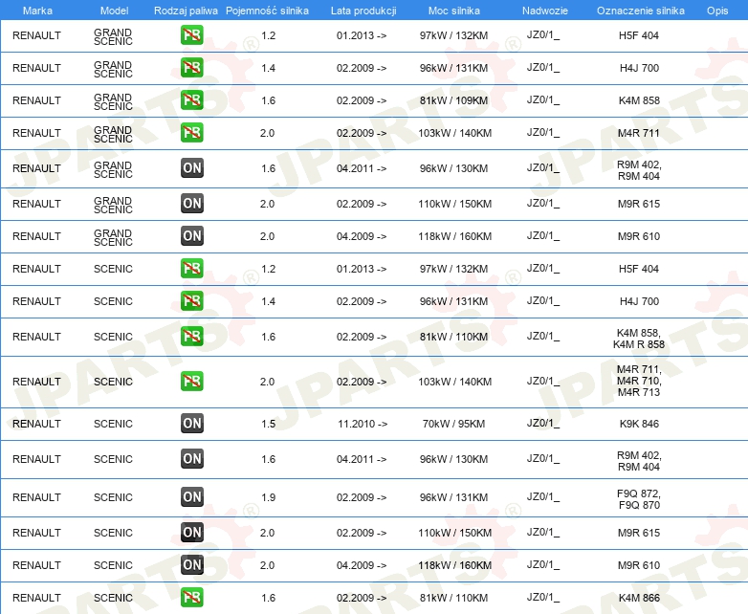Click body code JZ0/1_ in K4M 866 row

pyautogui.click(x=543, y=598)
